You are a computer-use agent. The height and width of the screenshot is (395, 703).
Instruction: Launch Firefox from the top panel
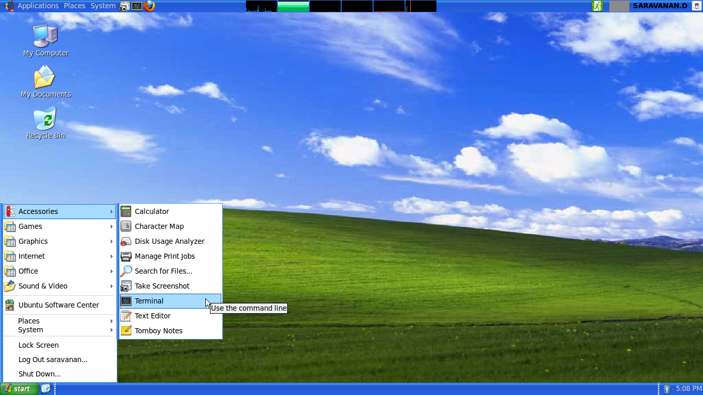[149, 6]
